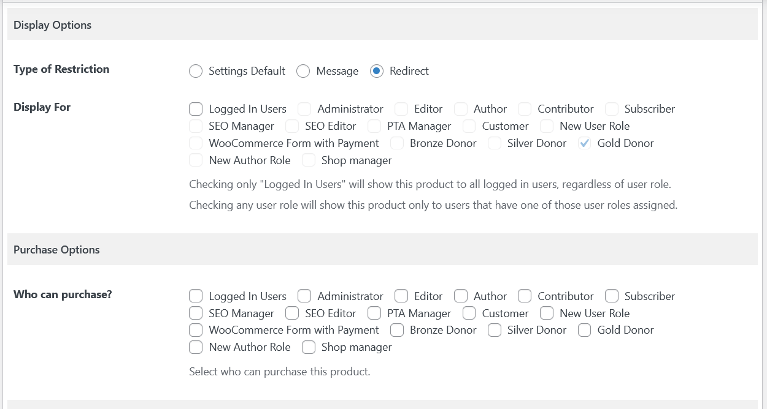
Task: Check Logged In Users for Who can purchase
Action: tap(196, 296)
